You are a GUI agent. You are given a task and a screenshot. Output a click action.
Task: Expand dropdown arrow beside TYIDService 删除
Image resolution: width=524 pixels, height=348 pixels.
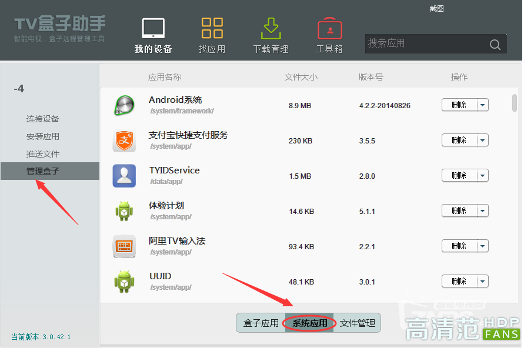482,176
